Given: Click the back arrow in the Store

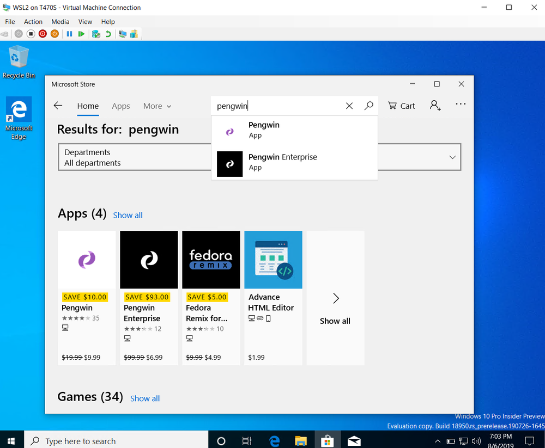Looking at the screenshot, I should 58,106.
